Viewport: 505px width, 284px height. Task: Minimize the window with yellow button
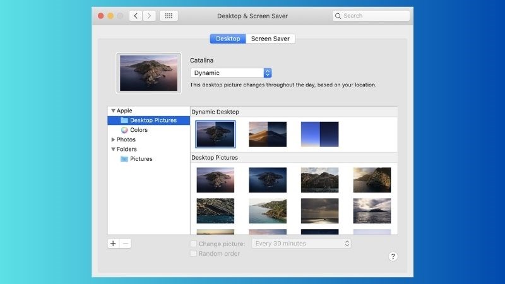click(110, 16)
